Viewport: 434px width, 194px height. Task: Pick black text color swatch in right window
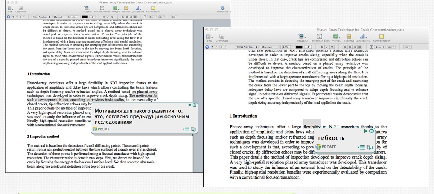pyautogui.click(x=299, y=47)
